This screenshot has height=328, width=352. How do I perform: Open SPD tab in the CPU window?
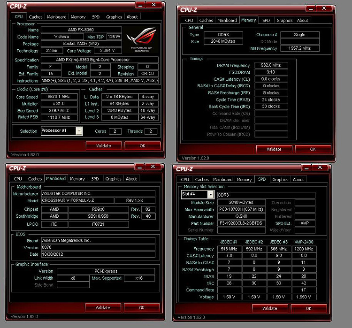click(96, 17)
